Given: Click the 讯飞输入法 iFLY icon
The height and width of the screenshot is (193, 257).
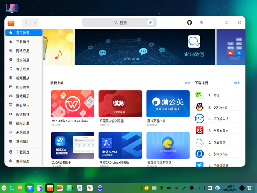Looking at the screenshot, I should (x=200, y=119).
